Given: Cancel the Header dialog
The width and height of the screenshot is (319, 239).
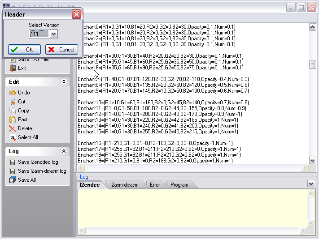Looking at the screenshot, I should (61, 50).
